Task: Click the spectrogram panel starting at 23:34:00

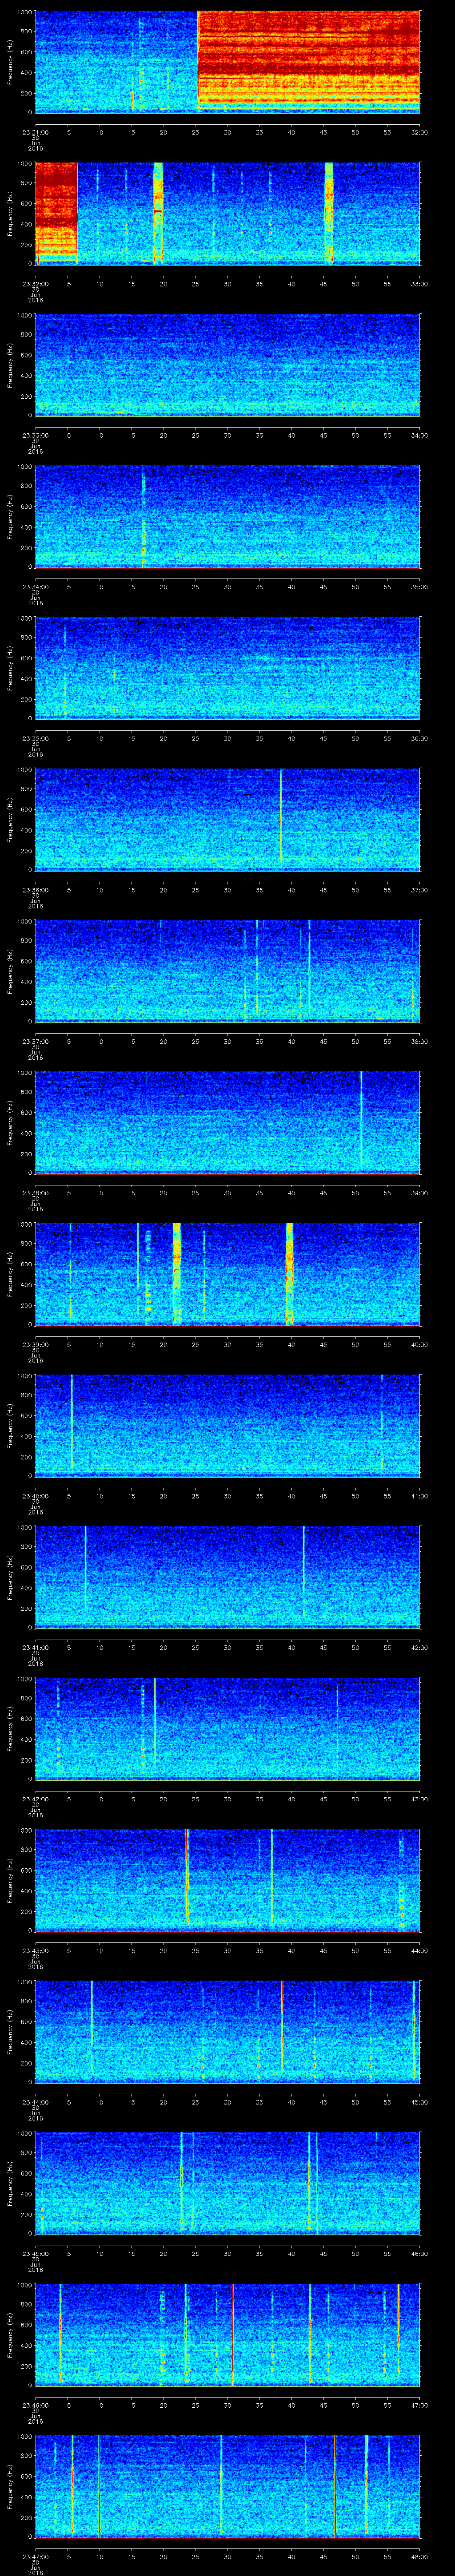Action: point(227,516)
